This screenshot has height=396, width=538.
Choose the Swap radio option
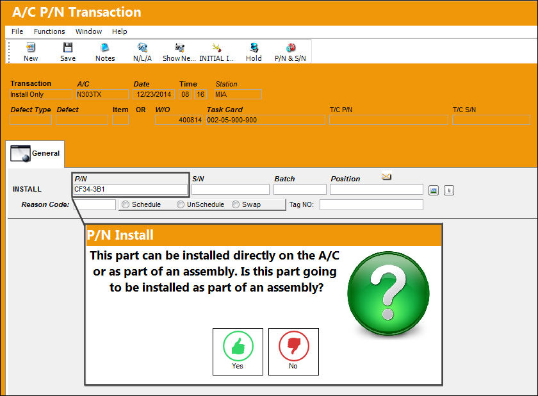(x=236, y=204)
